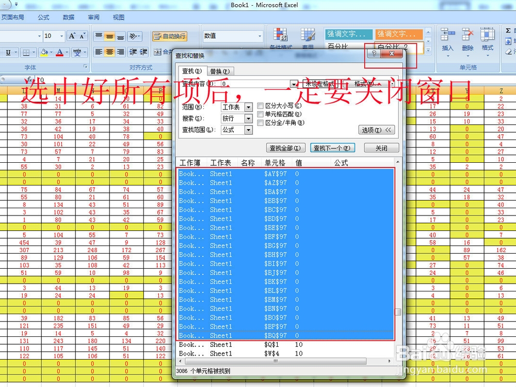Select result row $AY$97
The image size is (516, 387).
[285, 174]
